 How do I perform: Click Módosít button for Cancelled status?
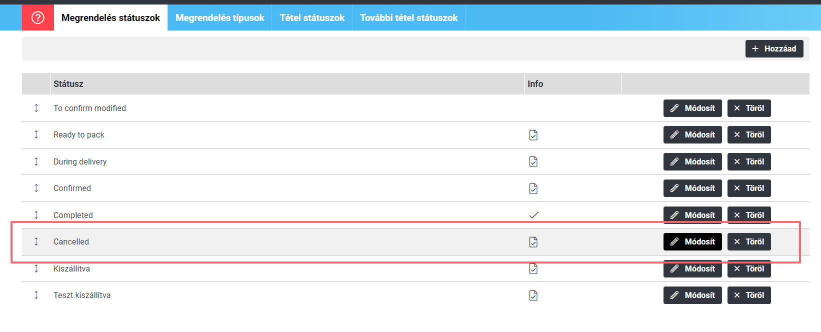click(x=692, y=241)
